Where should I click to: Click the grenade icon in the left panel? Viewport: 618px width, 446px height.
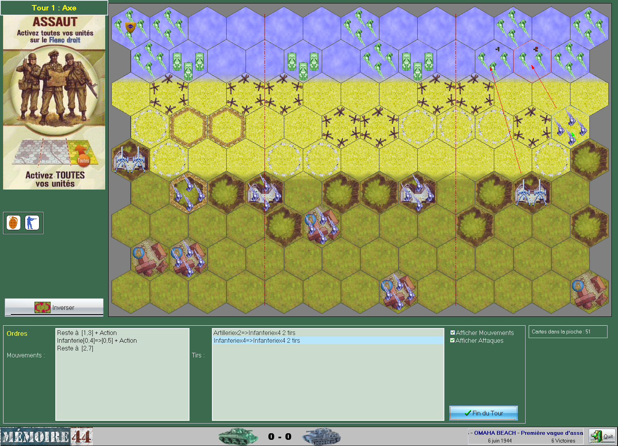(14, 223)
